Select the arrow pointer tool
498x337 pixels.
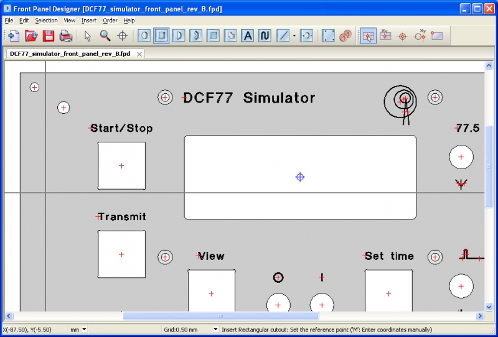[88, 36]
